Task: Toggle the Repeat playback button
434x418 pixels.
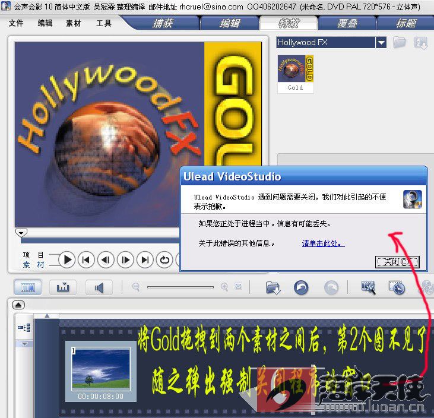Action: point(164,259)
